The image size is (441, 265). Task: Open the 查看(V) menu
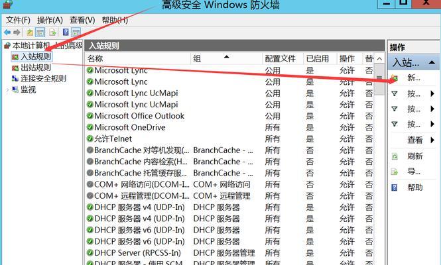(x=82, y=21)
